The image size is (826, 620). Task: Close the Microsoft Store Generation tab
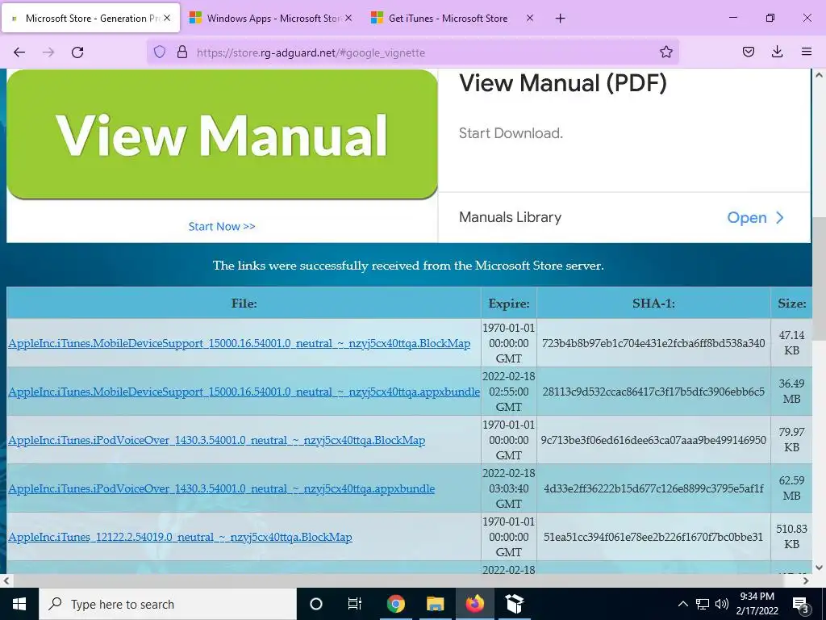pos(167,18)
